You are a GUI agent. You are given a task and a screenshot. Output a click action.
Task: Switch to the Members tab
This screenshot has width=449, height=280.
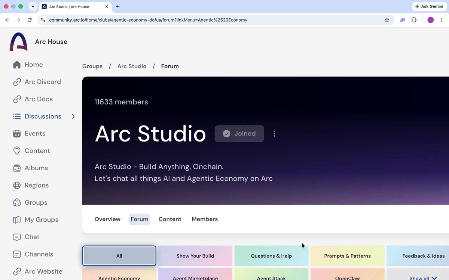(x=205, y=219)
